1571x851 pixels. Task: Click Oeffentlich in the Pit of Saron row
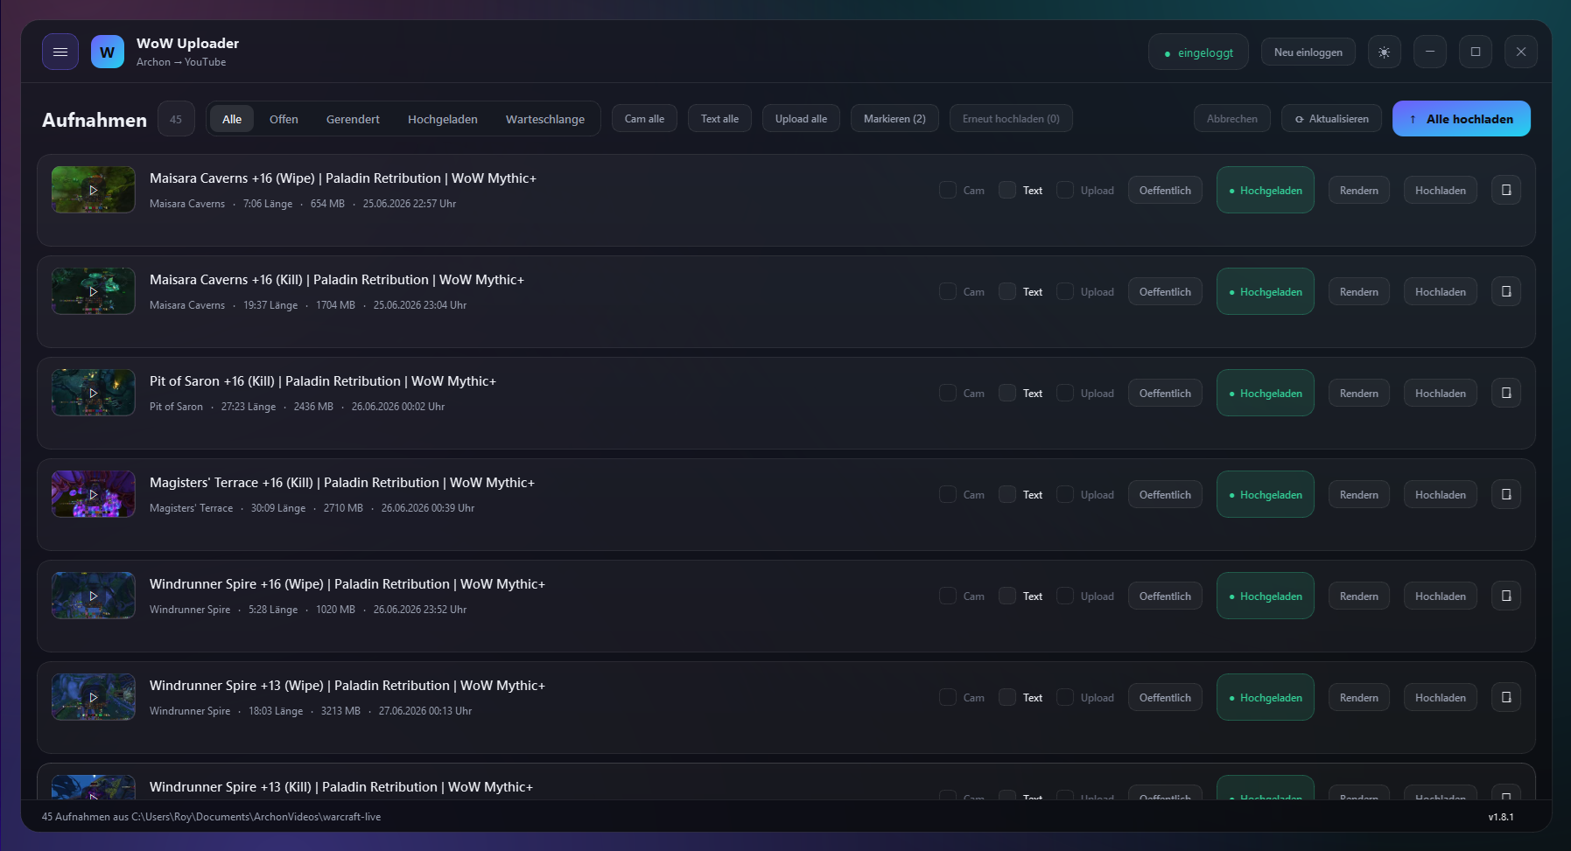pyautogui.click(x=1165, y=394)
